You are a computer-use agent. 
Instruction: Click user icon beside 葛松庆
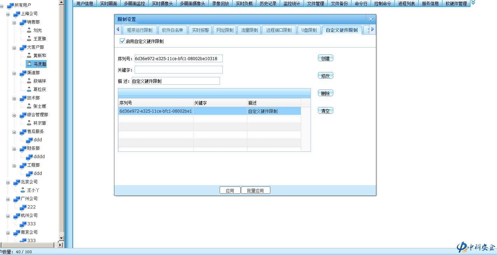(x=29, y=90)
